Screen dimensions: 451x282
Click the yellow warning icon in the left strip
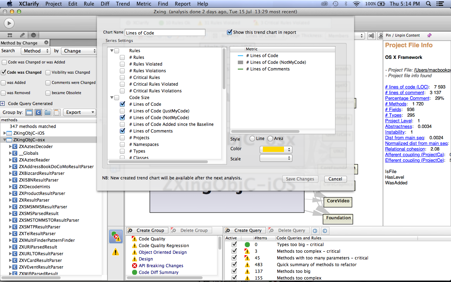point(116,252)
